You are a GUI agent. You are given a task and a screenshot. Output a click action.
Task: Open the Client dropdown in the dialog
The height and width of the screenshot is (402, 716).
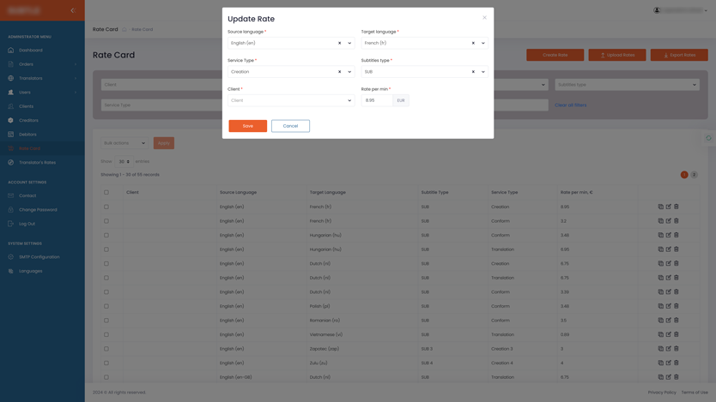tap(290, 100)
